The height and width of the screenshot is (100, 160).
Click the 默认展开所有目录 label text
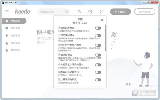(68, 80)
